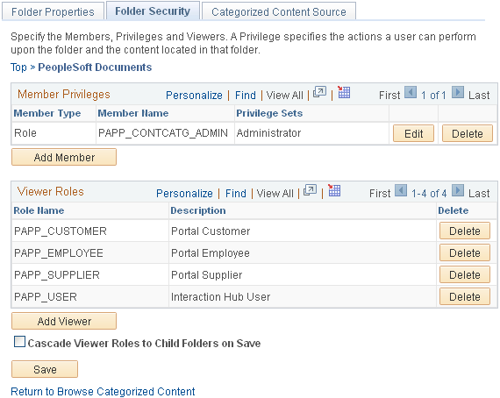Screen dimensions: 500x398
Task: Open Categorized Content Source tab
Action: click(x=279, y=11)
